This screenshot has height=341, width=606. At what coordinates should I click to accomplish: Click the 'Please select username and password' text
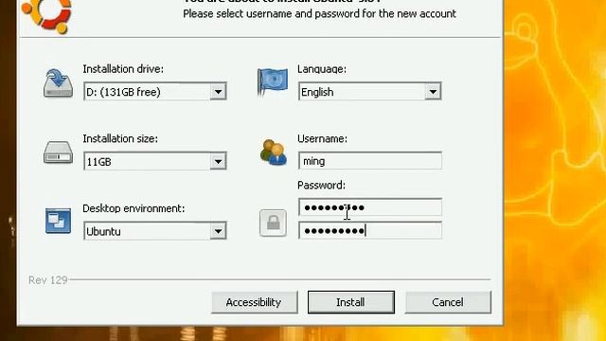[x=319, y=14]
